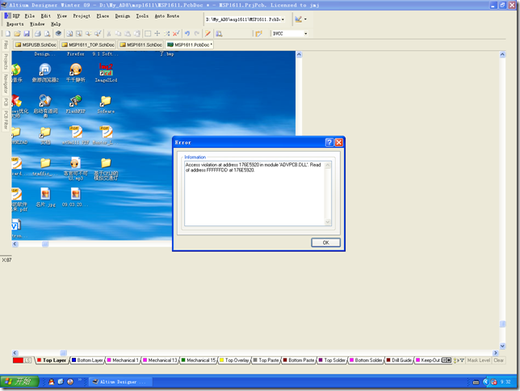
Task: Click the component chip icon in the toolbar
Action: click(58, 33)
